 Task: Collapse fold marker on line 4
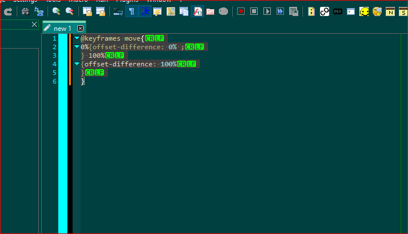point(77,64)
